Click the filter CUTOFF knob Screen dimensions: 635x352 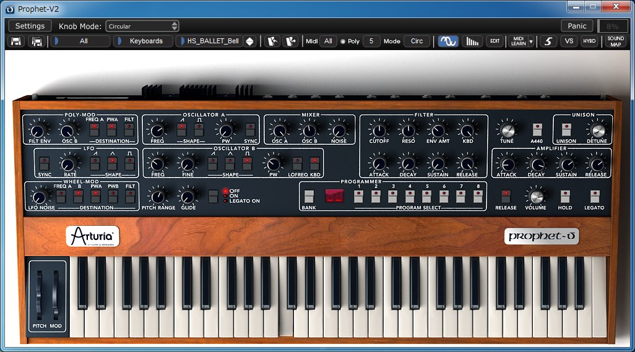pyautogui.click(x=379, y=131)
